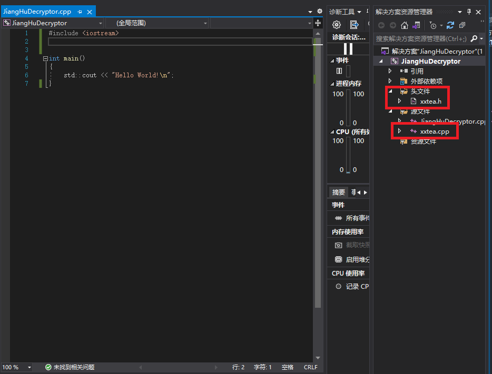Screen dimensions: 492x374
Task: Click the external dependencies folder icon
Action: click(x=404, y=81)
